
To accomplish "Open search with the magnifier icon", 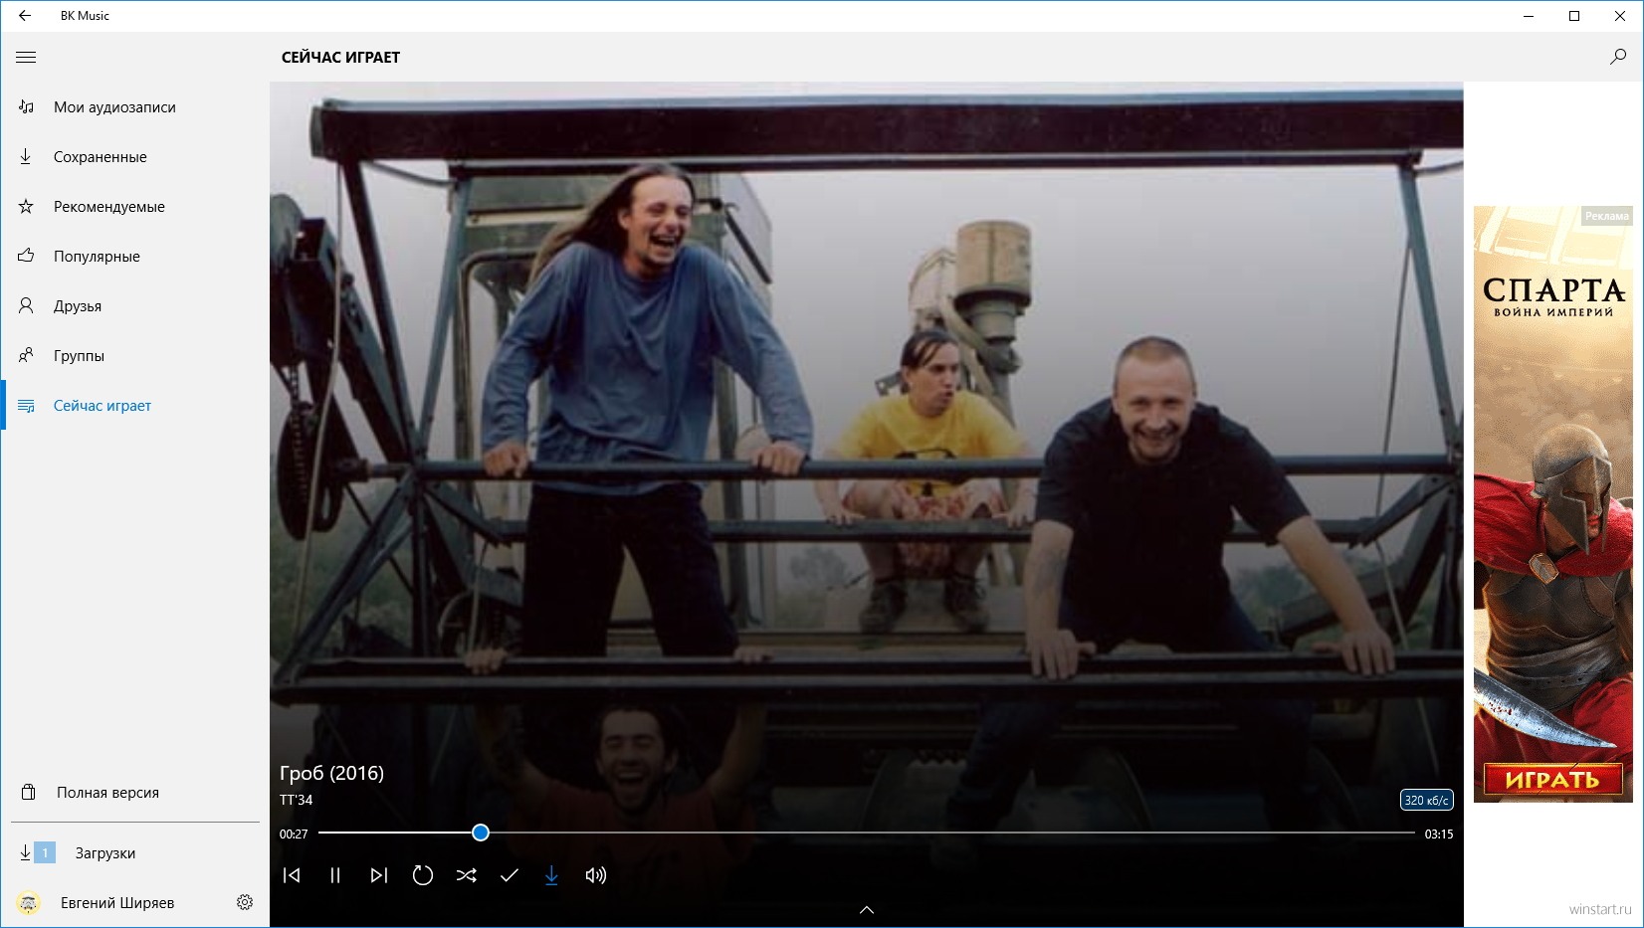I will pos(1618,57).
